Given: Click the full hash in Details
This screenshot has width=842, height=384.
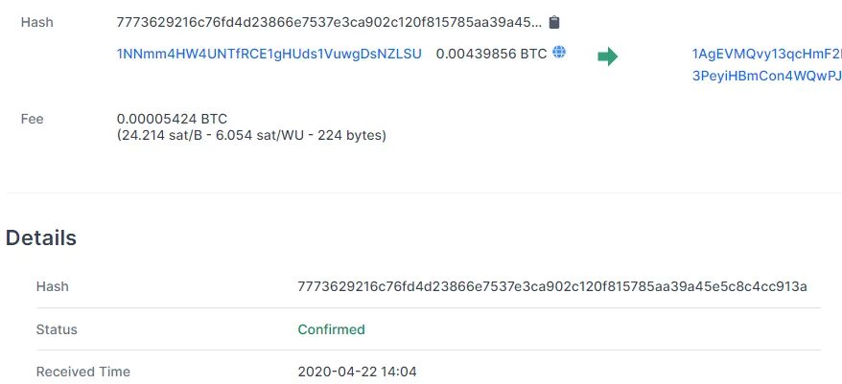Looking at the screenshot, I should point(552,287).
